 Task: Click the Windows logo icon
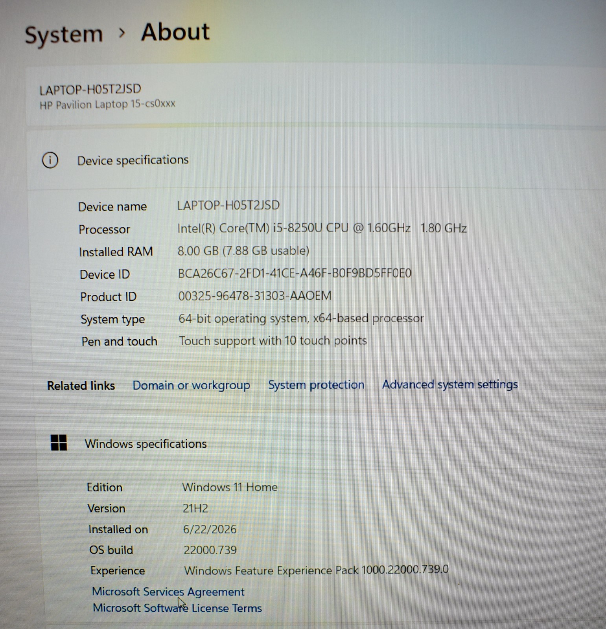tap(59, 443)
